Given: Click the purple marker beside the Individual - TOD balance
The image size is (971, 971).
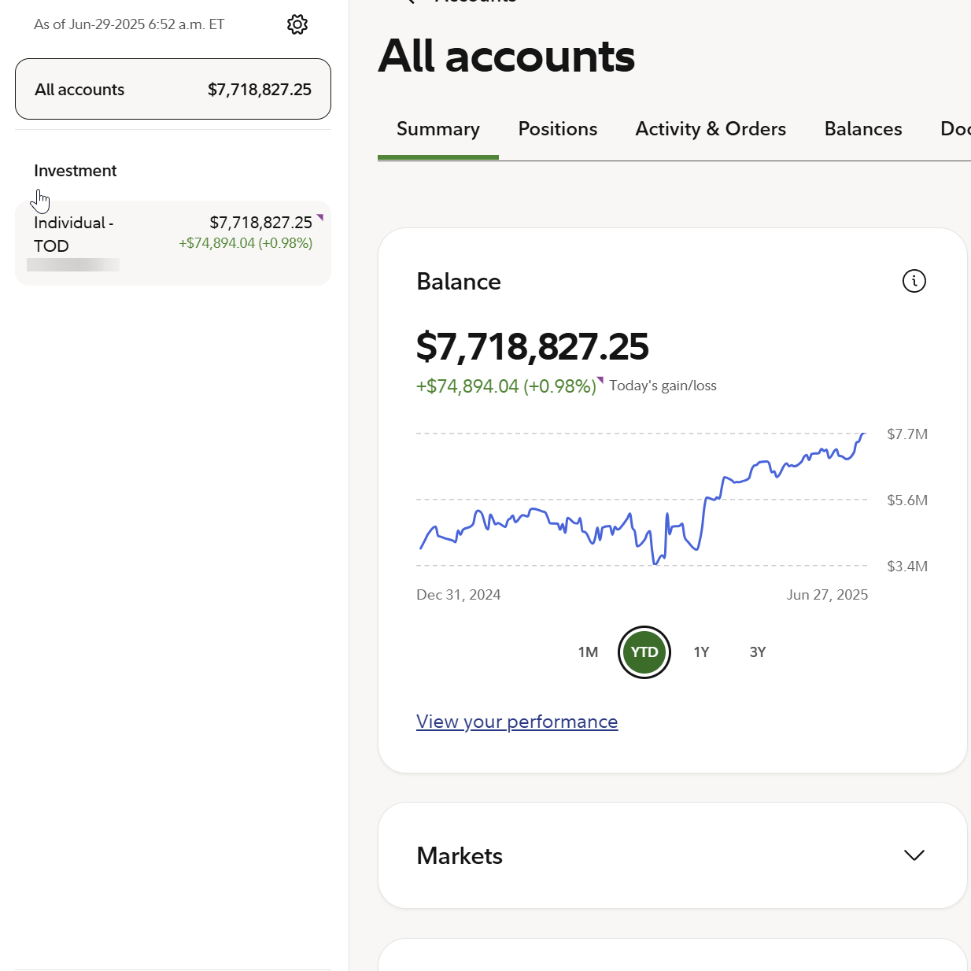Looking at the screenshot, I should [320, 217].
